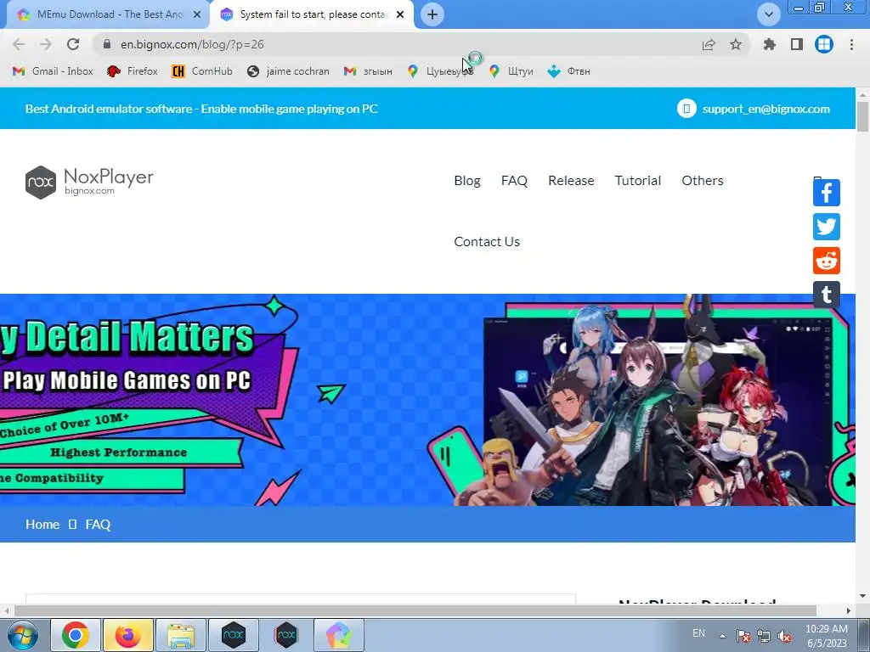Open the Windows Start button
The width and height of the screenshot is (870, 652).
22,635
